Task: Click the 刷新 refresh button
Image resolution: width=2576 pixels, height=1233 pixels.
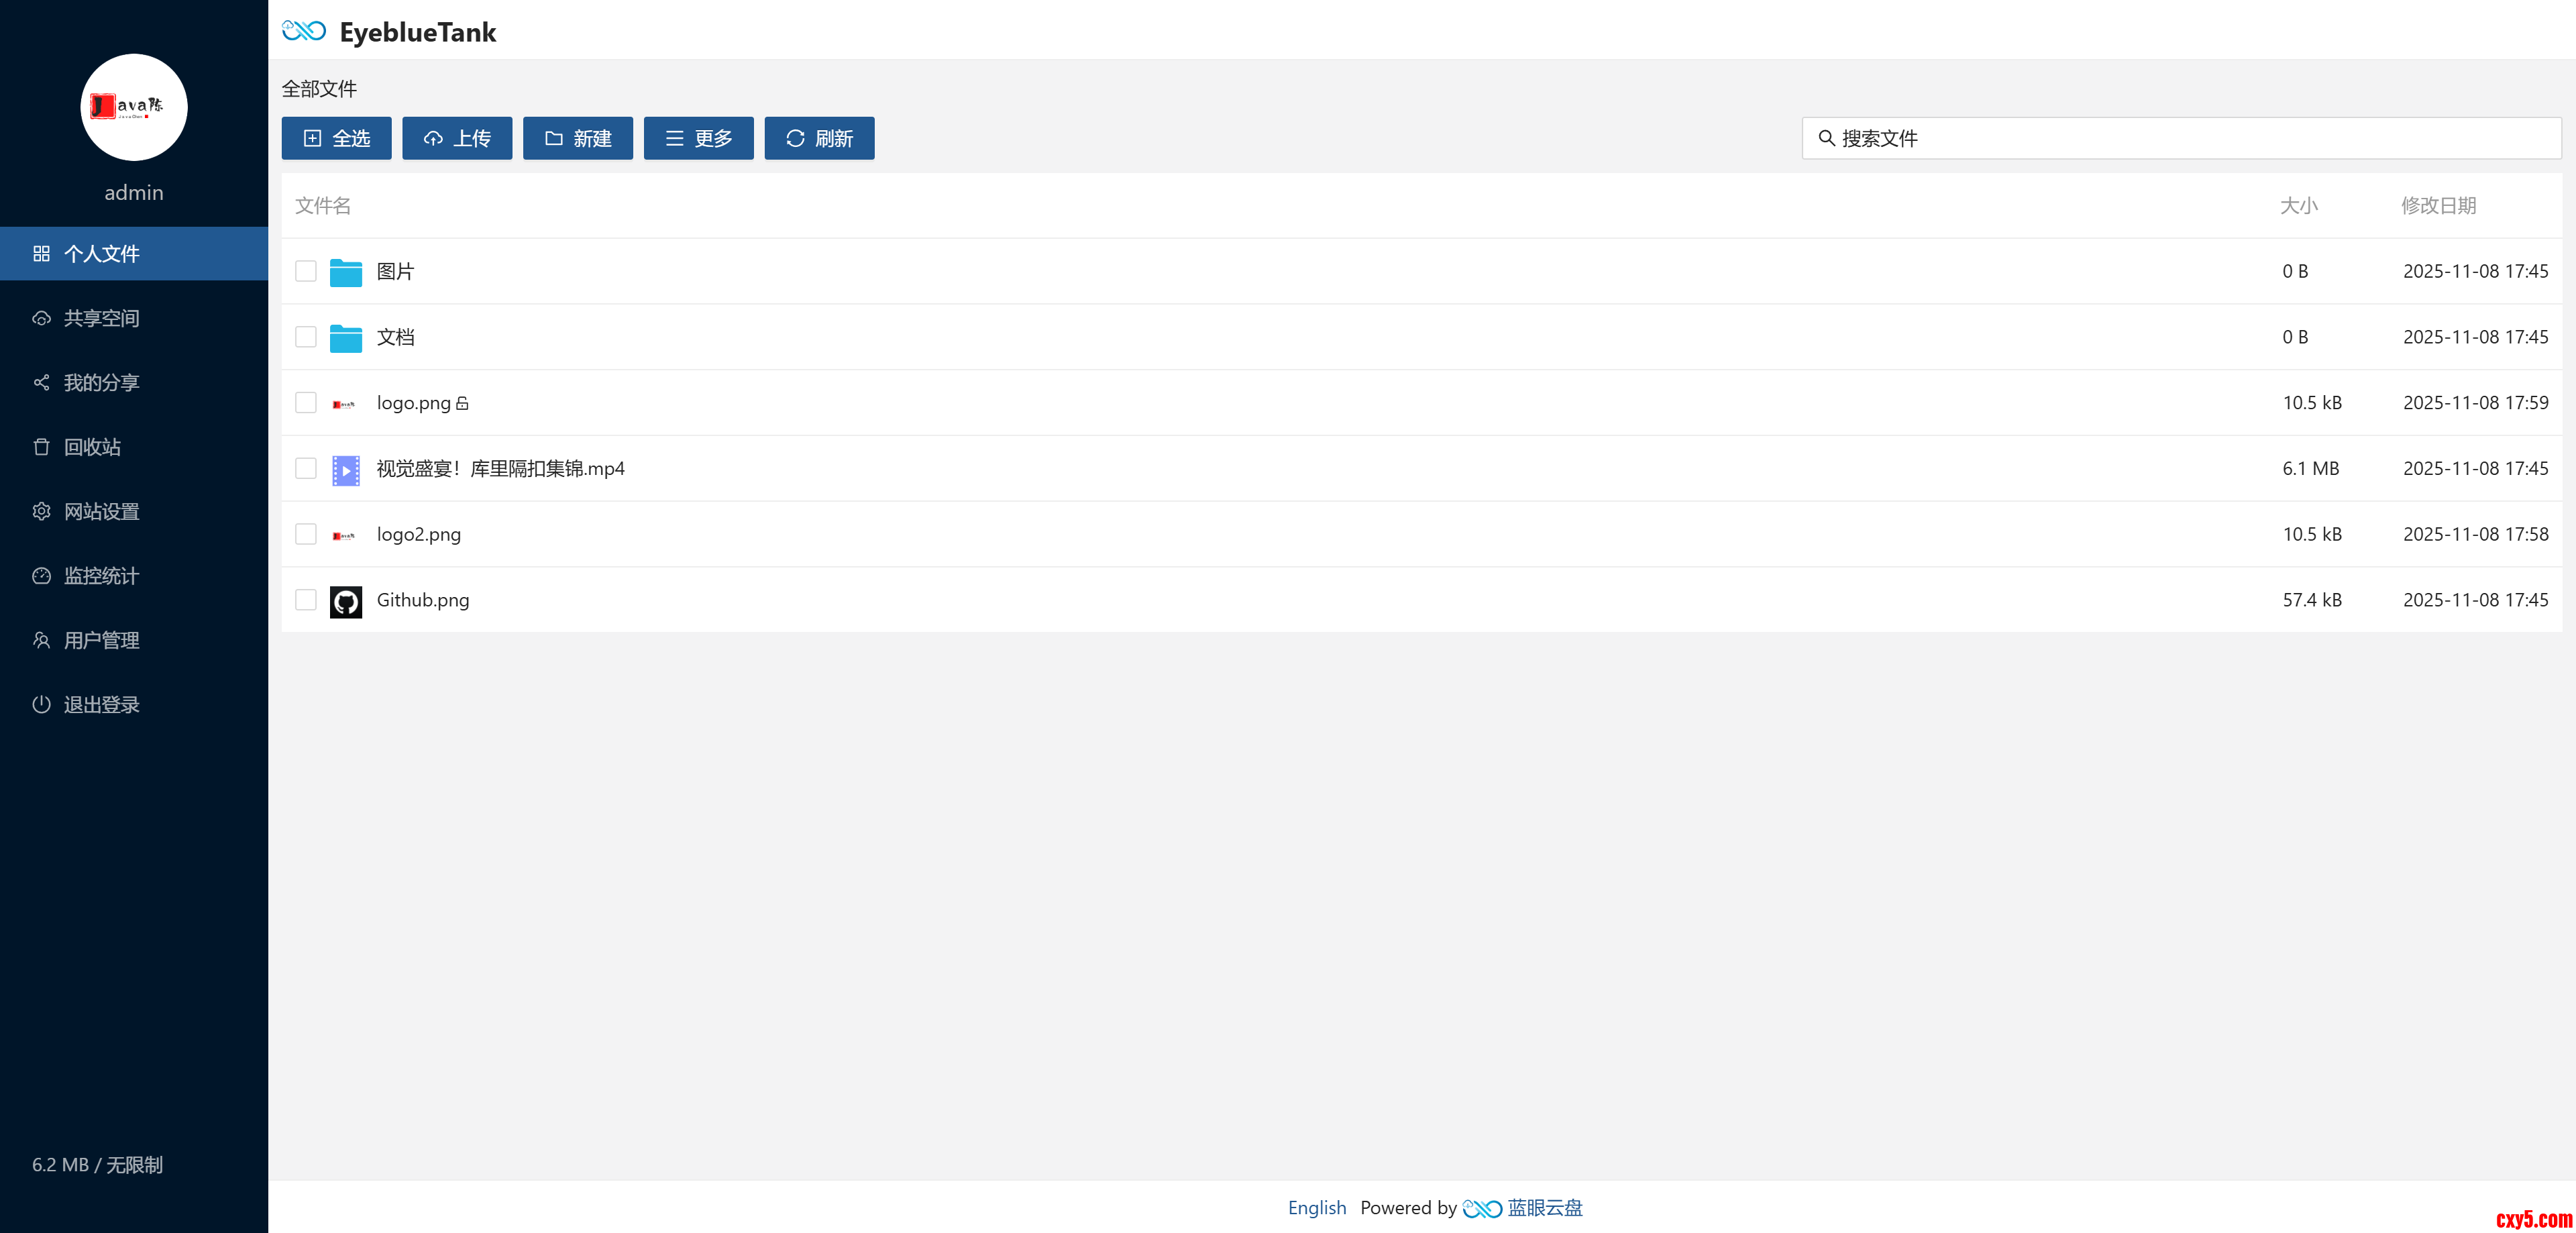Action: pyautogui.click(x=819, y=138)
